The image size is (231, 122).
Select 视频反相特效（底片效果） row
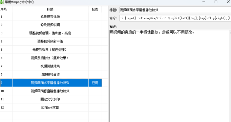pos(51,58)
